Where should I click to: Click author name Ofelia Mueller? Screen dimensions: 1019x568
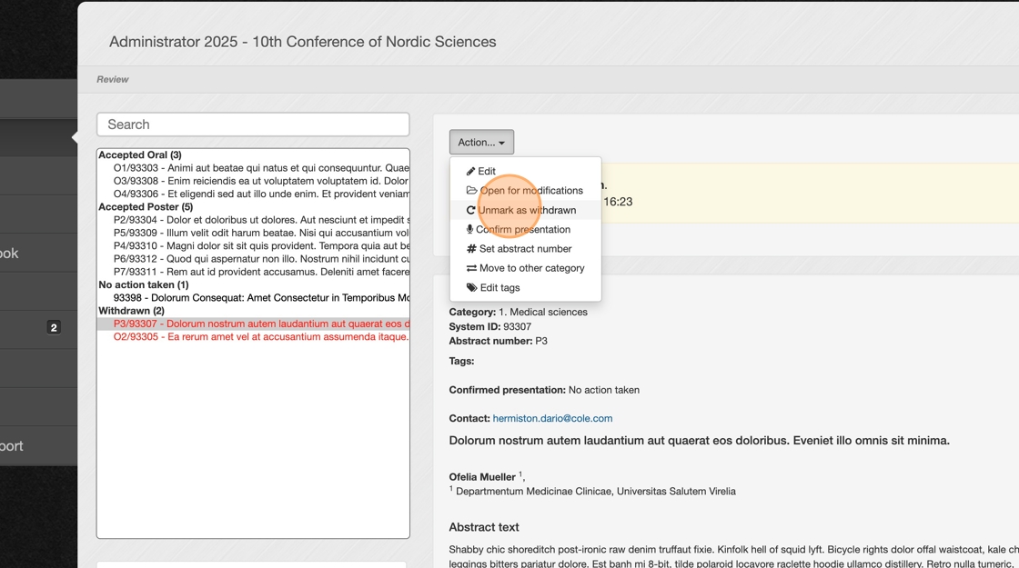pyautogui.click(x=482, y=477)
